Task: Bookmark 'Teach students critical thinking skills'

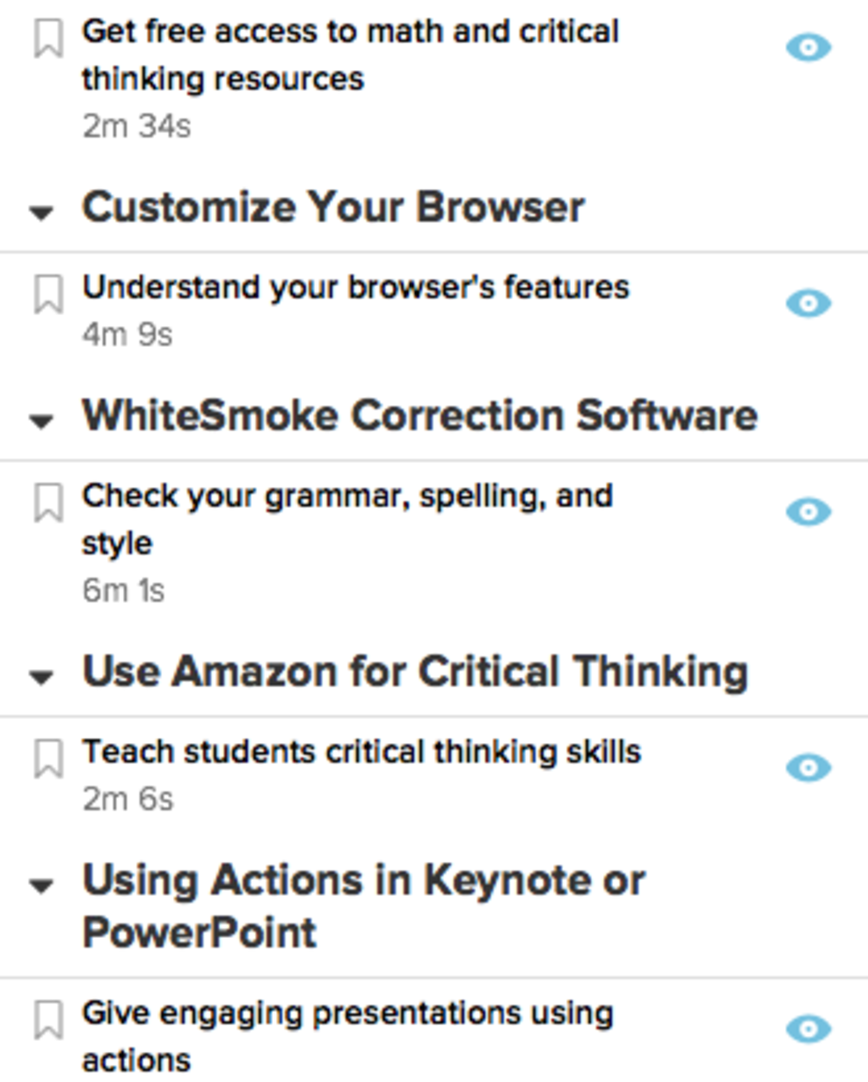Action: click(x=49, y=759)
